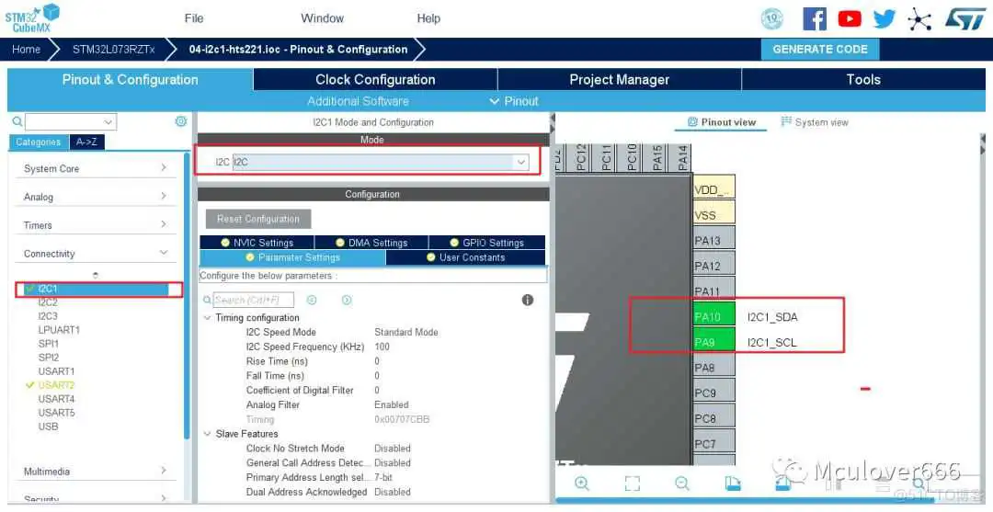
Task: Open the Clock Configuration tab
Action: pos(375,80)
